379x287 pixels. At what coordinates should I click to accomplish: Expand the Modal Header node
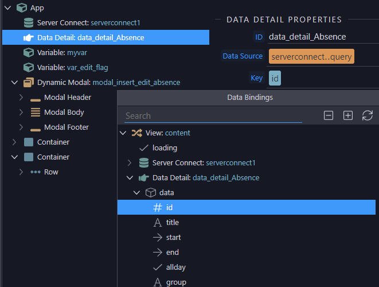tap(21, 97)
